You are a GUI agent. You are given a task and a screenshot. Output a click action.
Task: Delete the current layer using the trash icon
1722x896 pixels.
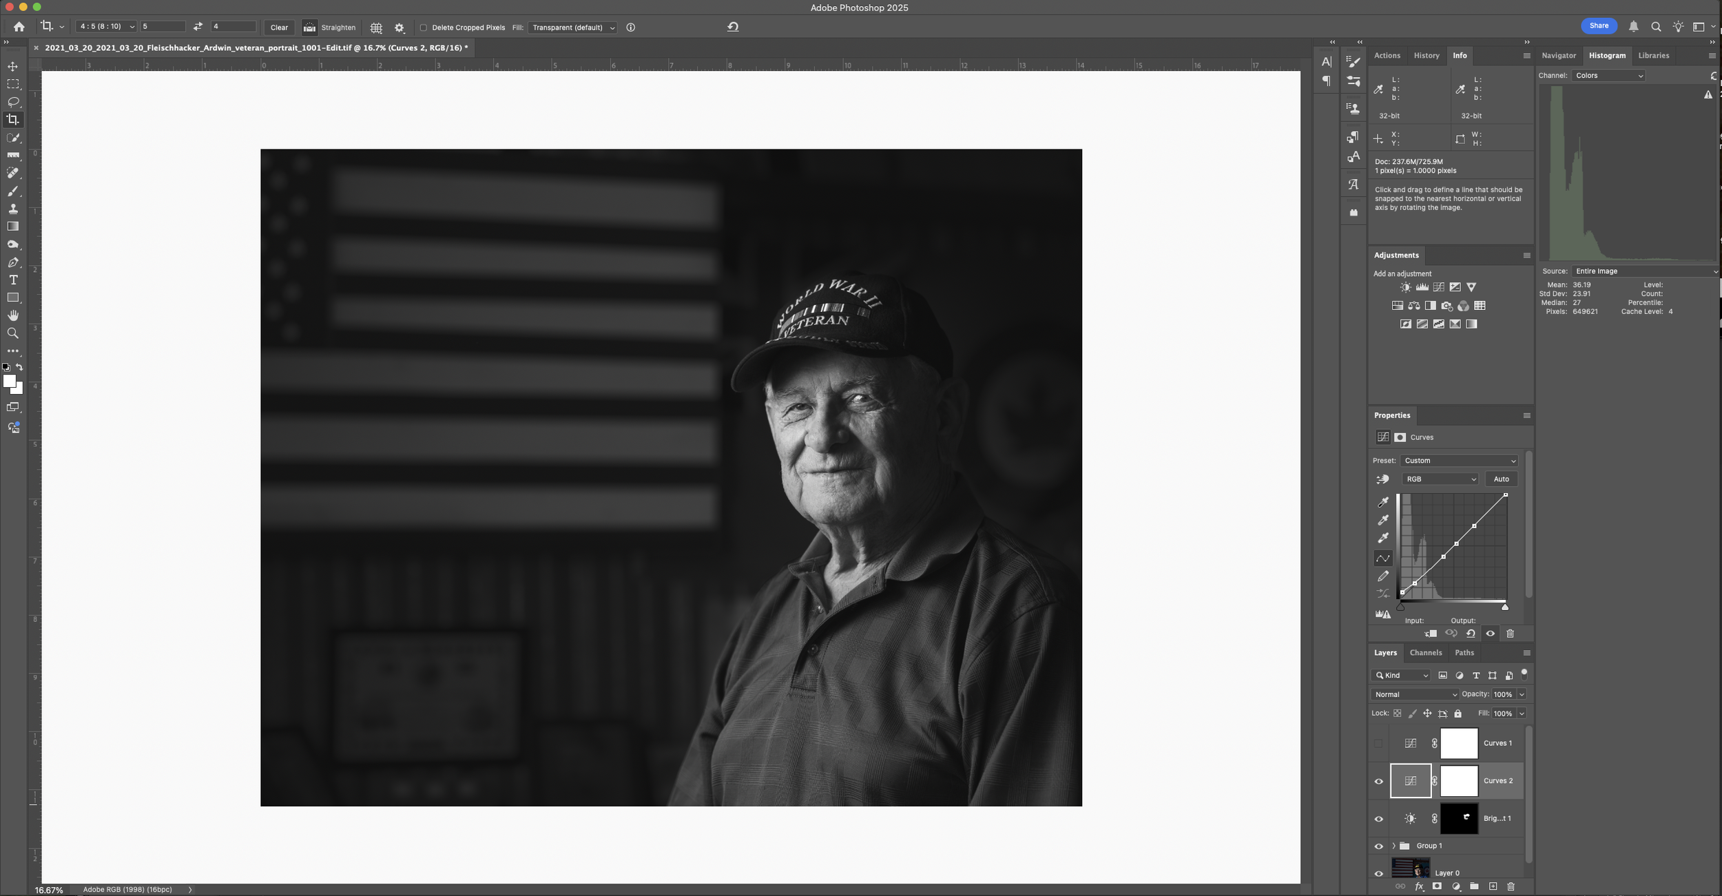(x=1511, y=886)
